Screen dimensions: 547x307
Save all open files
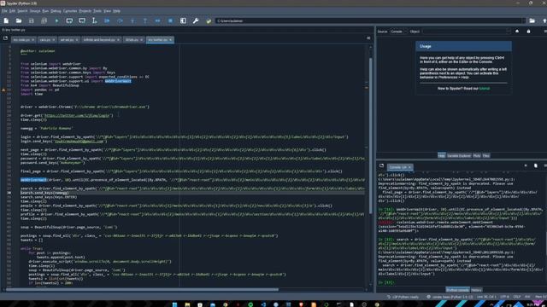(x=44, y=20)
